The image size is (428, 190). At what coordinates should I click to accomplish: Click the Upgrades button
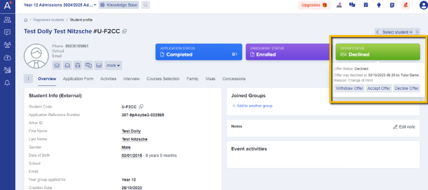tap(314, 5)
